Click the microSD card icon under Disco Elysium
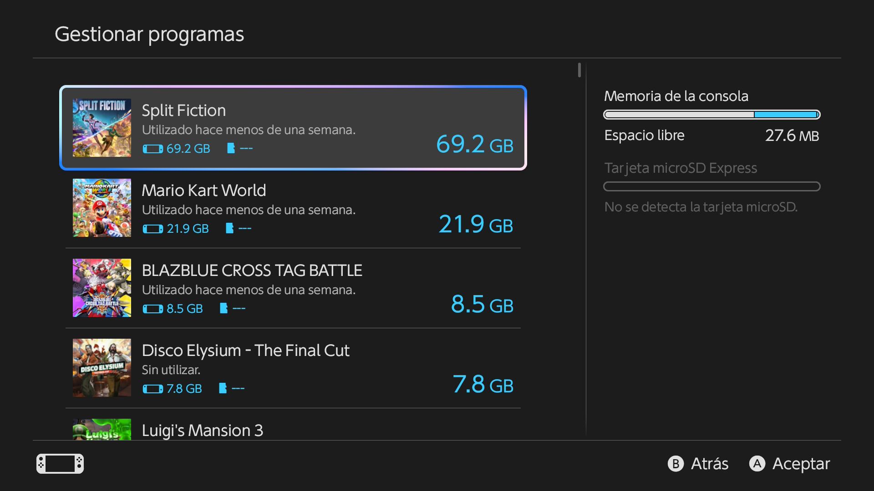874x491 pixels. [x=223, y=388]
